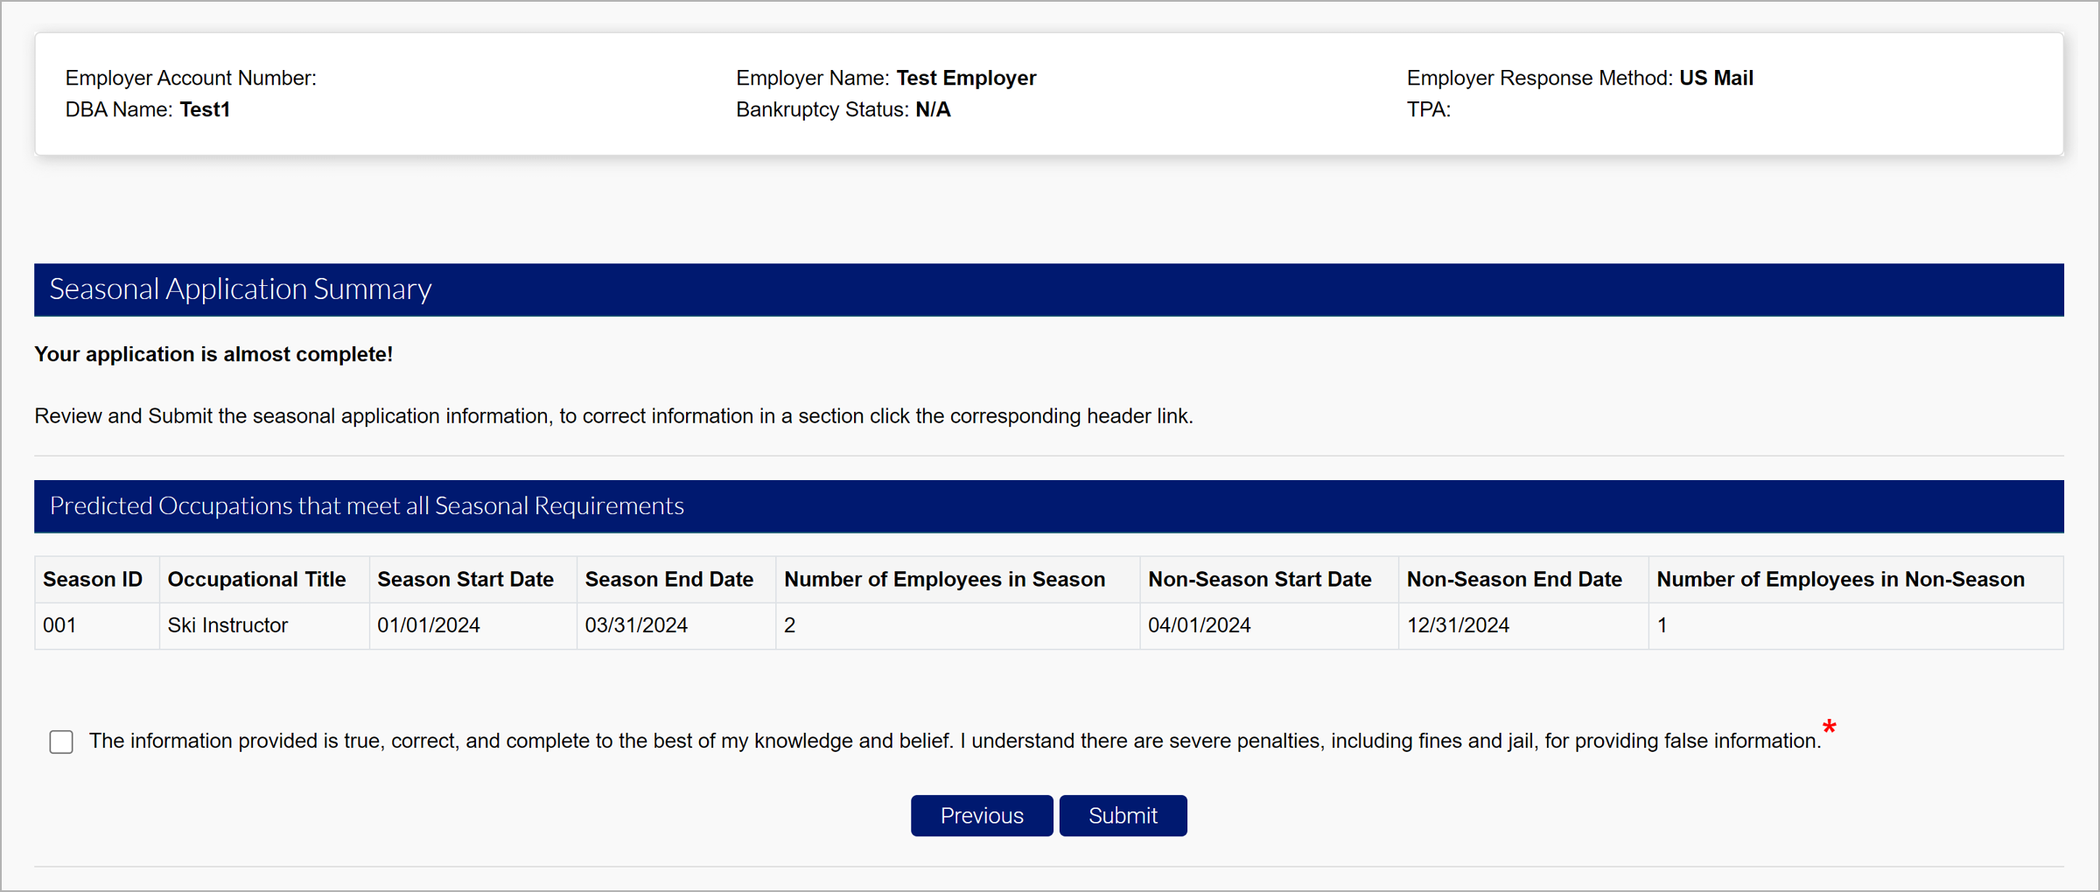Click the Non-Season Start Date column header
The height and width of the screenshot is (892, 2100).
(1259, 579)
